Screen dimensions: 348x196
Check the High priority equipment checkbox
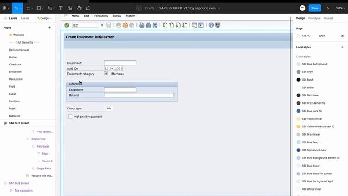click(x=70, y=116)
